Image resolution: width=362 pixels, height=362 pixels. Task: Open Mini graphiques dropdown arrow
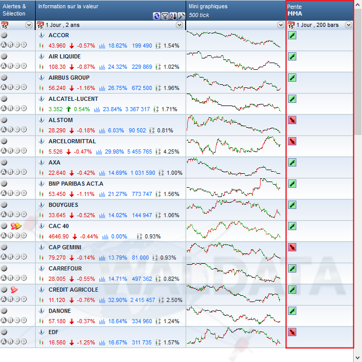coord(280,25)
